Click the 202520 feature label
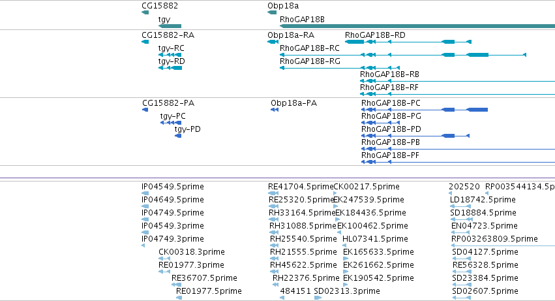 click(x=464, y=187)
